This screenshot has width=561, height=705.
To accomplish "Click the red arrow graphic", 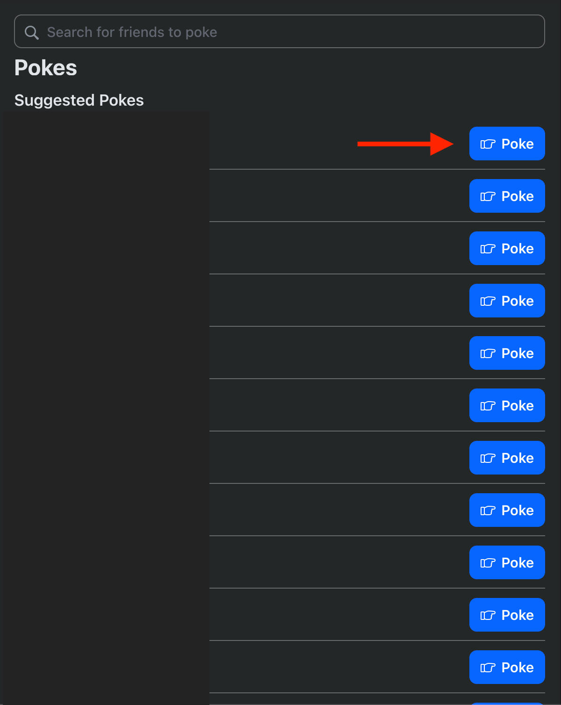I will click(405, 144).
